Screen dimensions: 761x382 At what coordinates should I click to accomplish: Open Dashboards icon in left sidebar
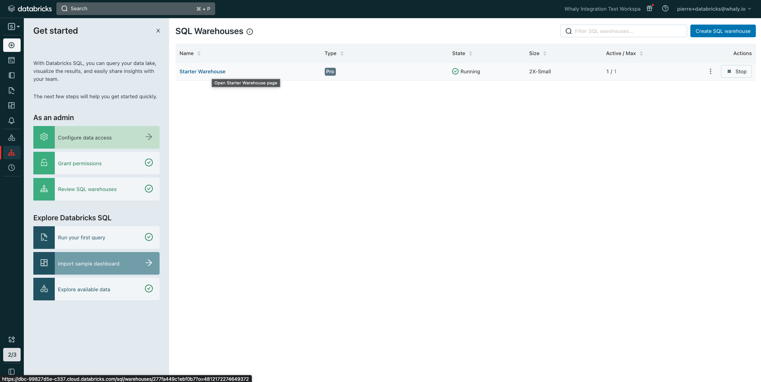[x=12, y=105]
